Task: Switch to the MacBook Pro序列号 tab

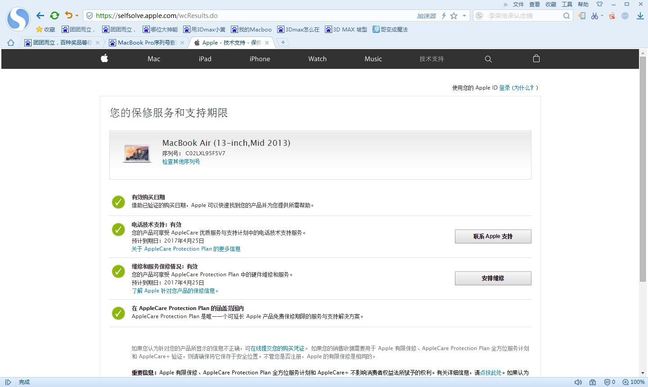Action: (143, 43)
